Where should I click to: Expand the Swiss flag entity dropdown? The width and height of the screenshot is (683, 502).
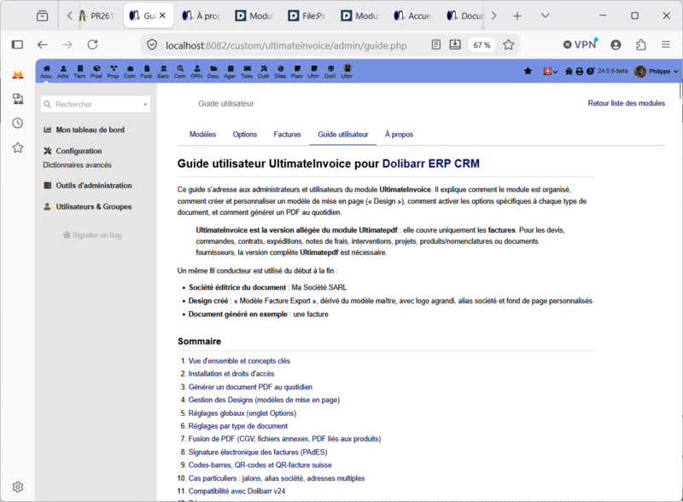tap(551, 71)
